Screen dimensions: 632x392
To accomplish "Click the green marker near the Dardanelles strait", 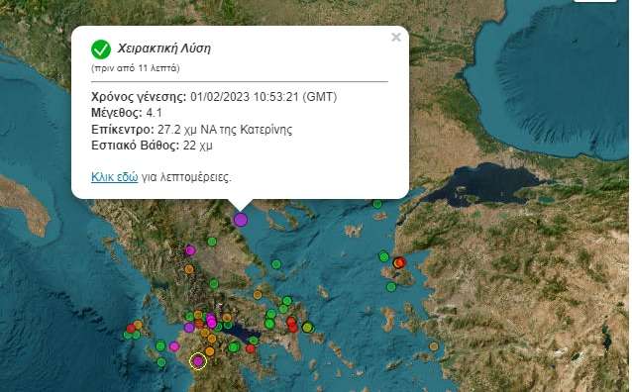I will point(377,204).
